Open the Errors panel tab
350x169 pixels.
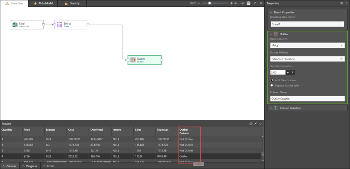tap(48, 166)
